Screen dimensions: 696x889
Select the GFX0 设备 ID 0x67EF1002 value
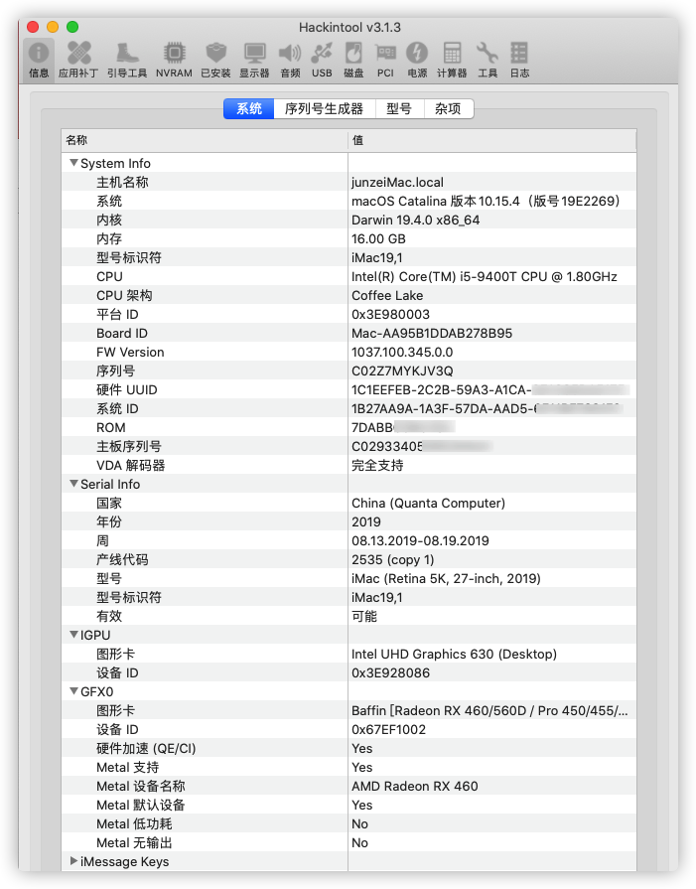pyautogui.click(x=389, y=729)
